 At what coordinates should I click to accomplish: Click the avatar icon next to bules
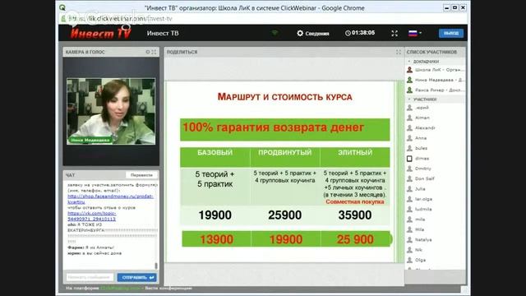coord(409,148)
